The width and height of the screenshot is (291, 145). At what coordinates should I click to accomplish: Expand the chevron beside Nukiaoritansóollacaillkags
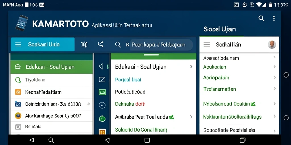pyautogui.click(x=275, y=116)
